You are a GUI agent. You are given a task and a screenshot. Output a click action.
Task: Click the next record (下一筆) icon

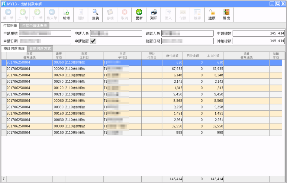click(37, 12)
